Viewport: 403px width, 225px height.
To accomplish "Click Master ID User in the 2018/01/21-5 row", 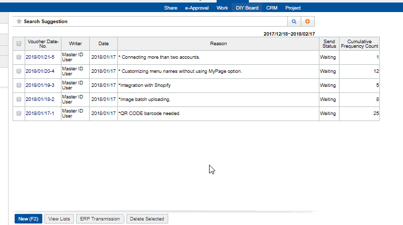I will (x=73, y=57).
